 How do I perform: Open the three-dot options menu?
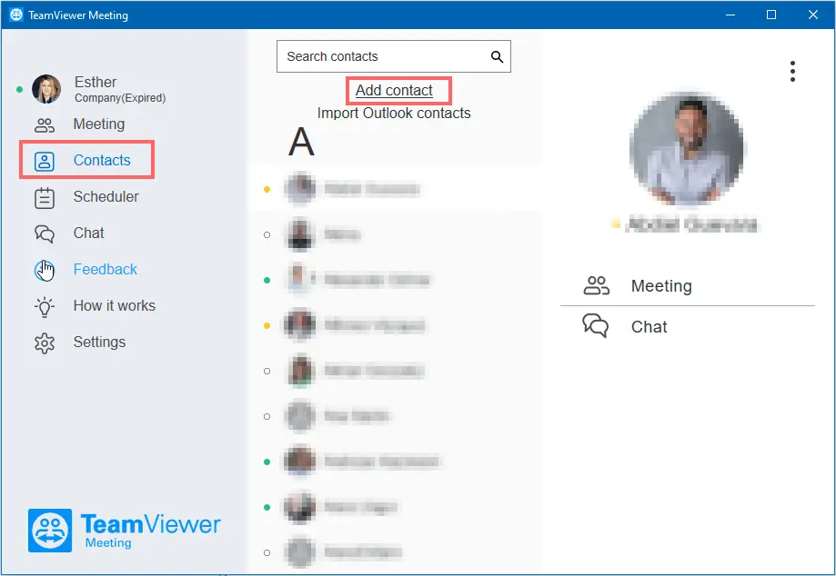pyautogui.click(x=793, y=72)
